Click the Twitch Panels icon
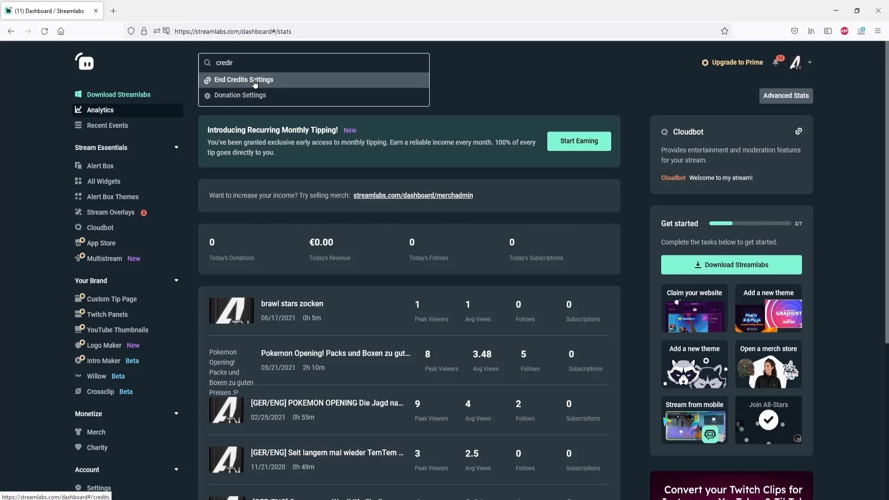This screenshot has width=889, height=500. (80, 313)
